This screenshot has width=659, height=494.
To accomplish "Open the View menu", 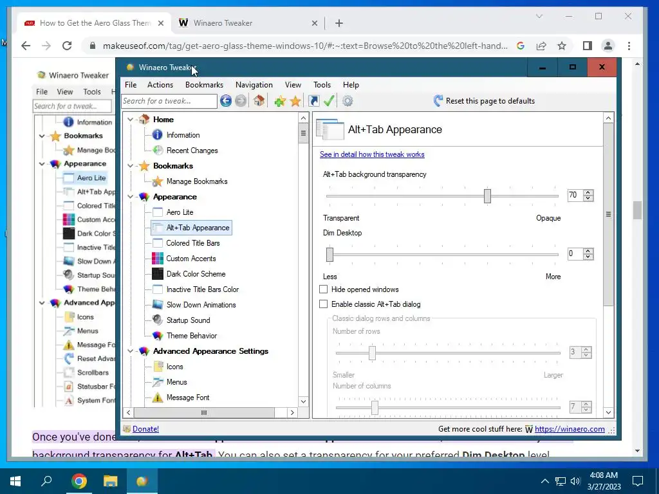I will [293, 85].
